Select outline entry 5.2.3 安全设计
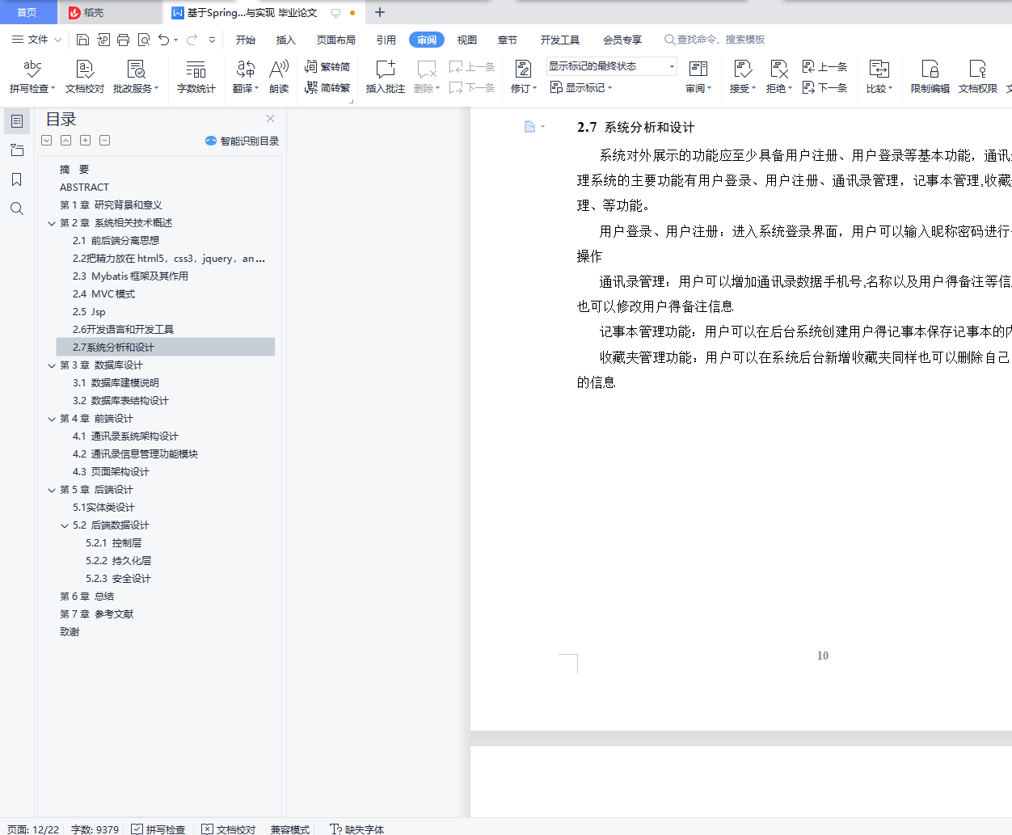 click(118, 579)
